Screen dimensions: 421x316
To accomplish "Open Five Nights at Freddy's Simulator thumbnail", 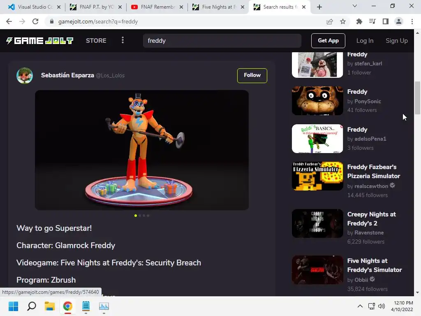I will tap(317, 270).
